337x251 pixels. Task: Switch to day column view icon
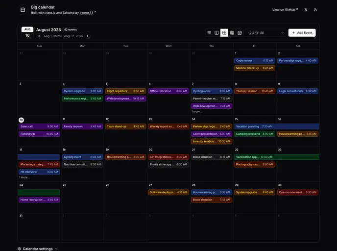217,33
